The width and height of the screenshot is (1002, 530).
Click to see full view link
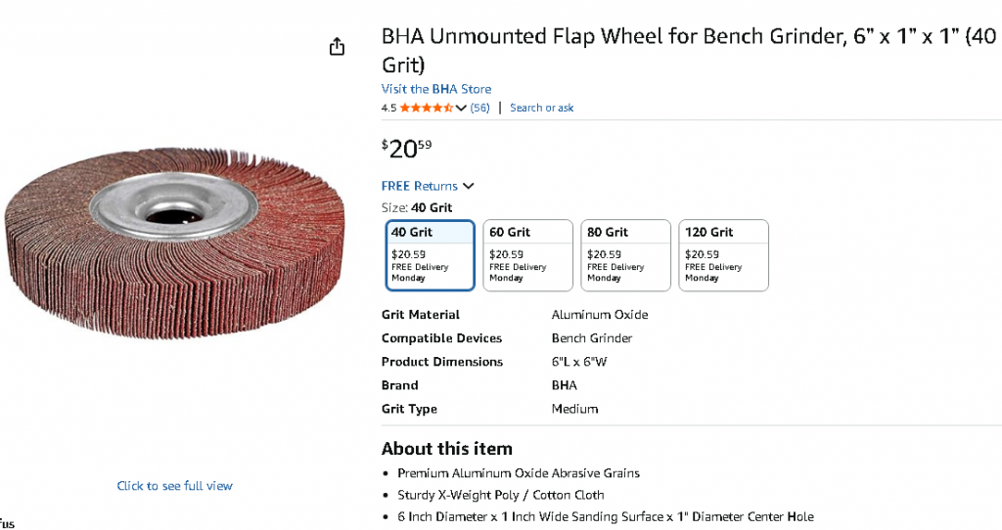point(175,486)
